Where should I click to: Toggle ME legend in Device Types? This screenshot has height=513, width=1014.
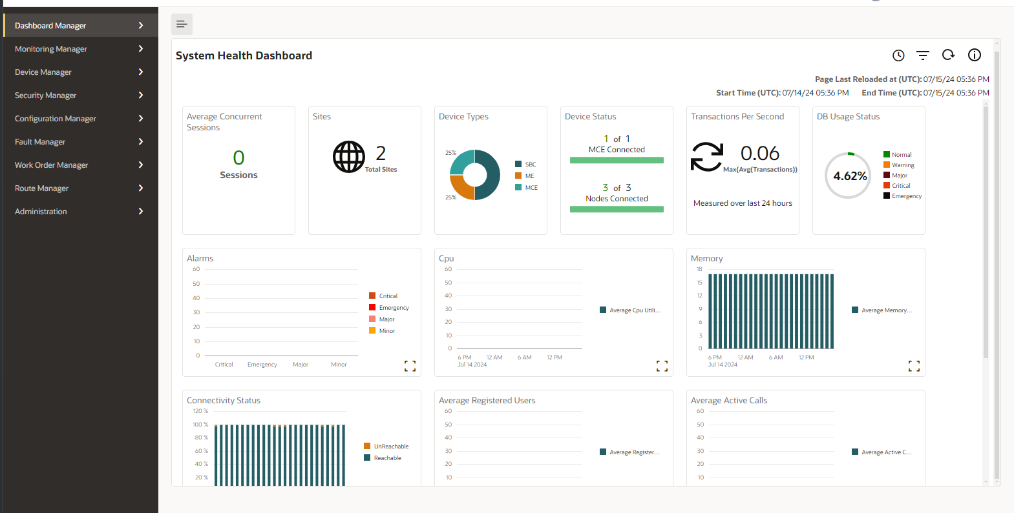pos(525,176)
